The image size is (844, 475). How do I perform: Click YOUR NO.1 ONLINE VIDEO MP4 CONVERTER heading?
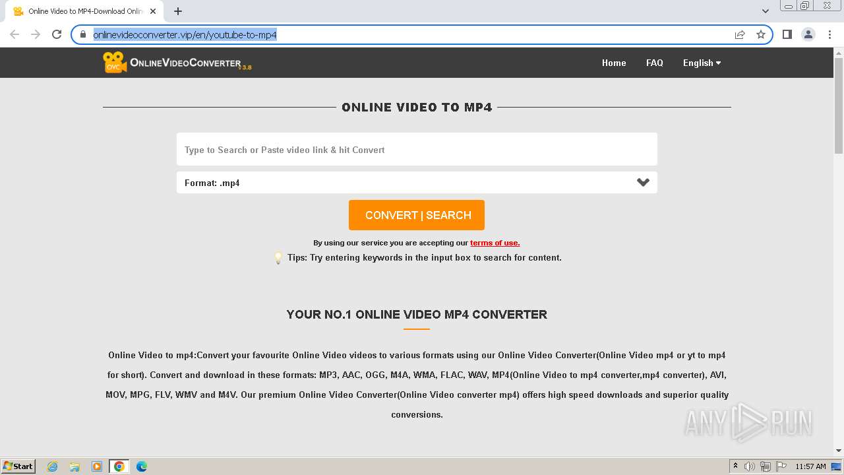click(x=417, y=315)
